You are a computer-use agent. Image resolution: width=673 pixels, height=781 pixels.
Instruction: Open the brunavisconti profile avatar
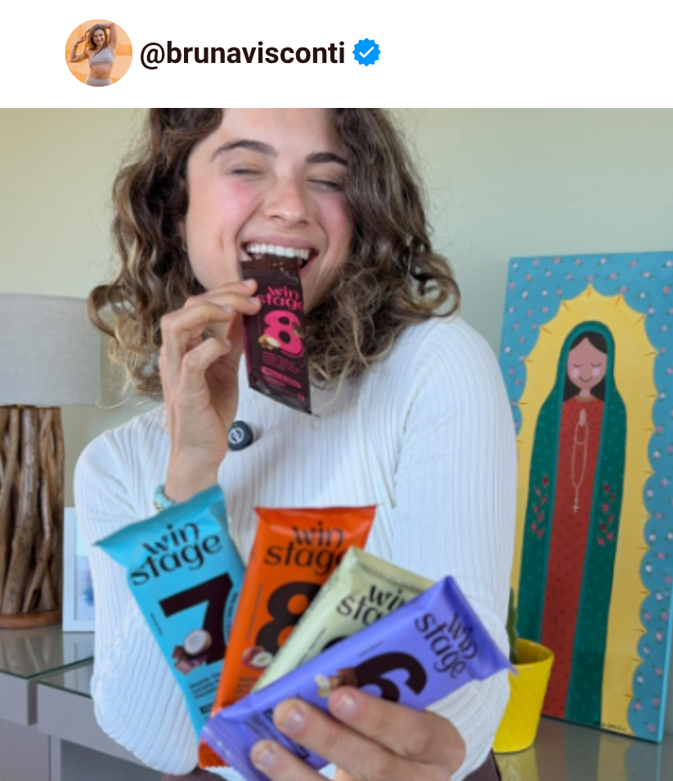click(x=99, y=53)
